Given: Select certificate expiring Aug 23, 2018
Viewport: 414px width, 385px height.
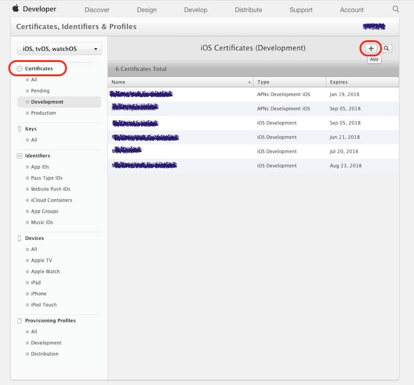Looking at the screenshot, I should [253, 165].
